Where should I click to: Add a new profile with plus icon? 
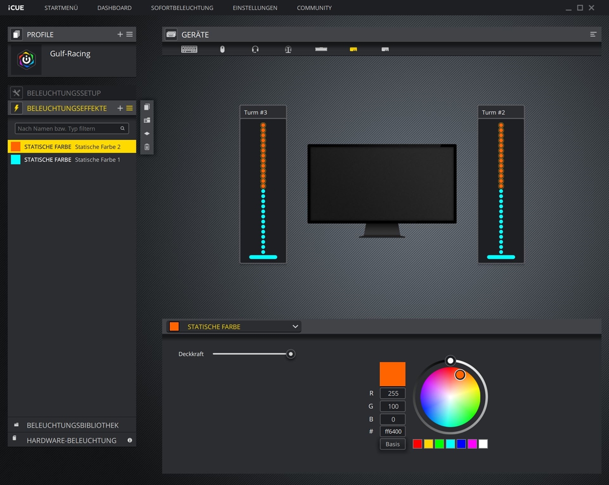point(120,34)
